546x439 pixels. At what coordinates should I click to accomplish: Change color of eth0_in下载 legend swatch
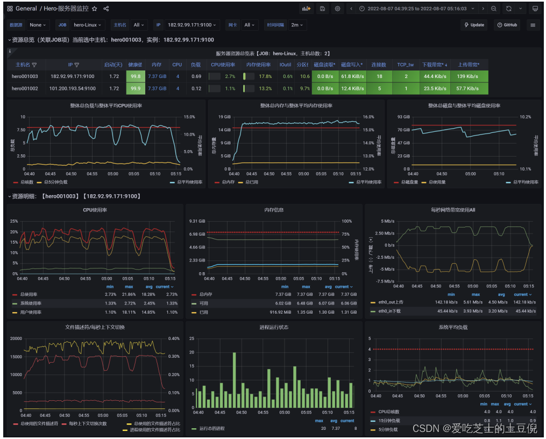click(x=373, y=311)
